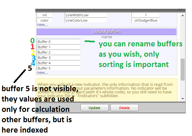The height and width of the screenshot is (136, 192).
Task: Edit the Buffer 1 name field
Action: click(59, 47)
